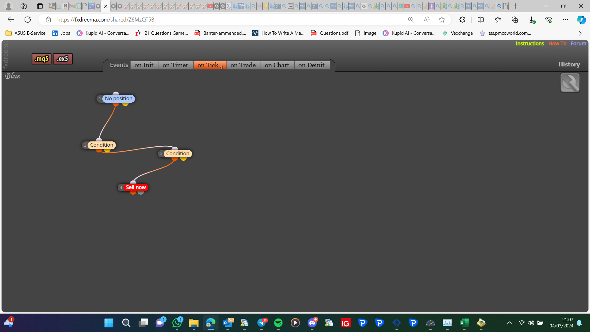Expand the bookmarks overflow chevron
Image resolution: width=590 pixels, height=332 pixels.
point(580,33)
